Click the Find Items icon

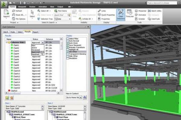[x=61, y=10]
